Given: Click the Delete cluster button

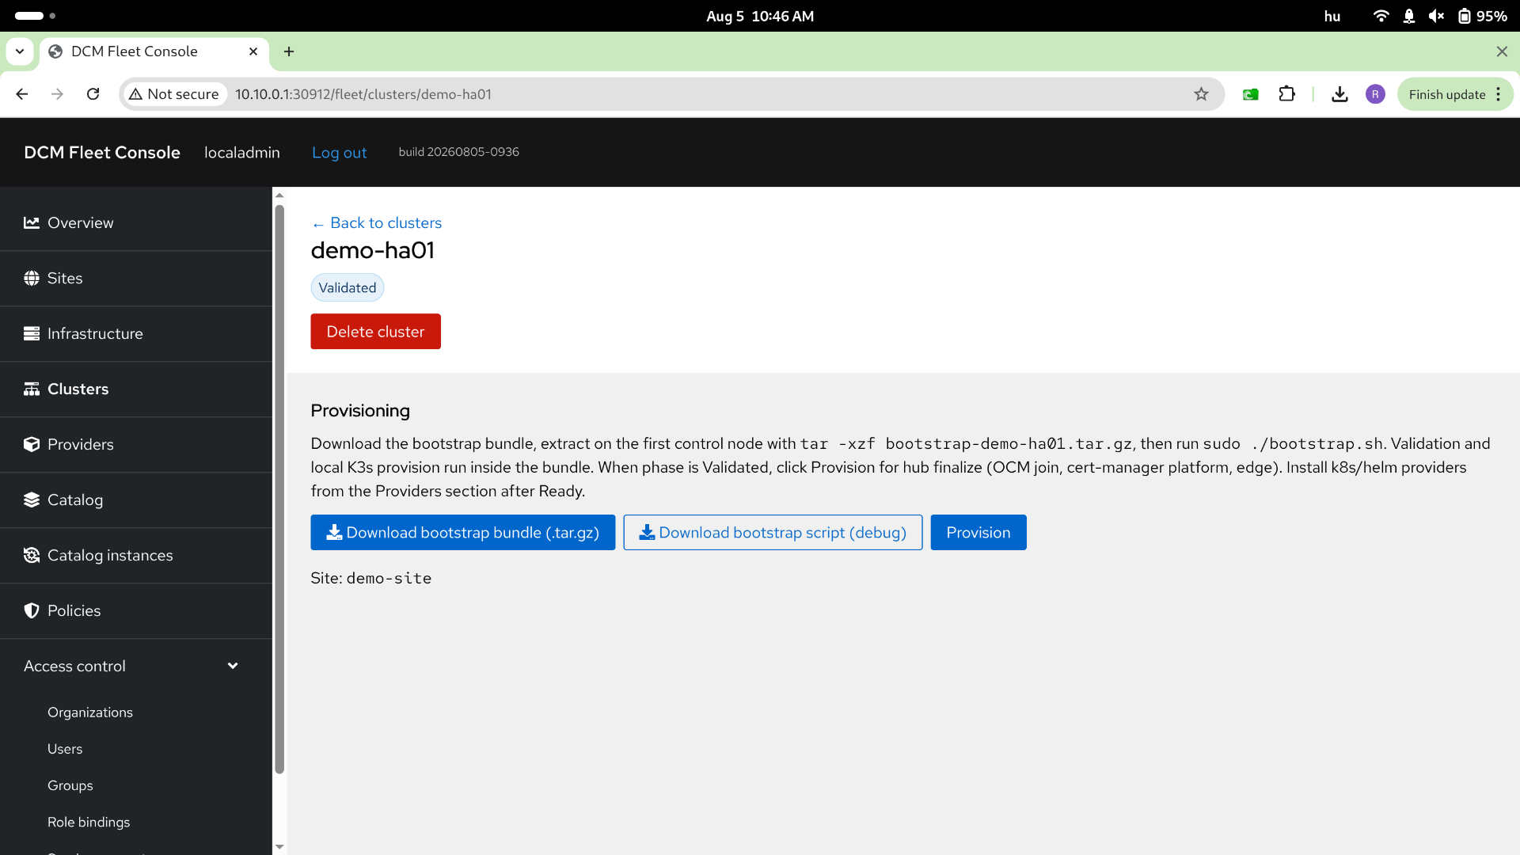Looking at the screenshot, I should [x=375, y=332].
